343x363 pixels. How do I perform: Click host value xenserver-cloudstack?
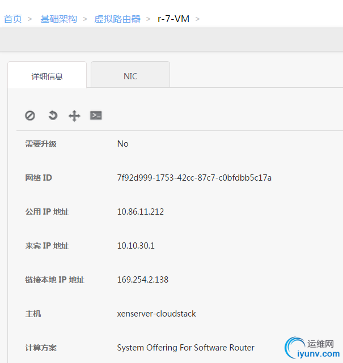[x=156, y=314]
